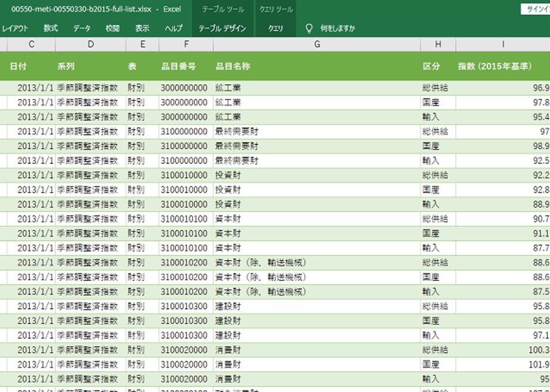The height and width of the screenshot is (392, 550).
Task: Select index value 96.9 cell
Action: (x=503, y=88)
